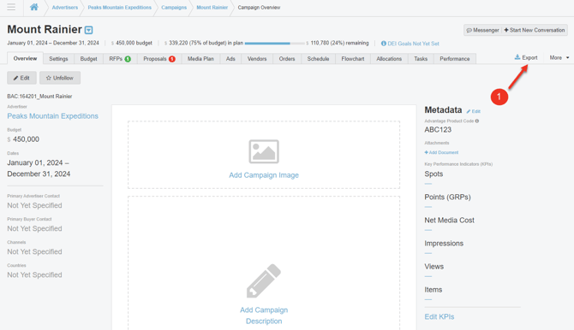This screenshot has height=330, width=574.
Task: Open Campaigns breadcrumb link
Action: click(174, 8)
